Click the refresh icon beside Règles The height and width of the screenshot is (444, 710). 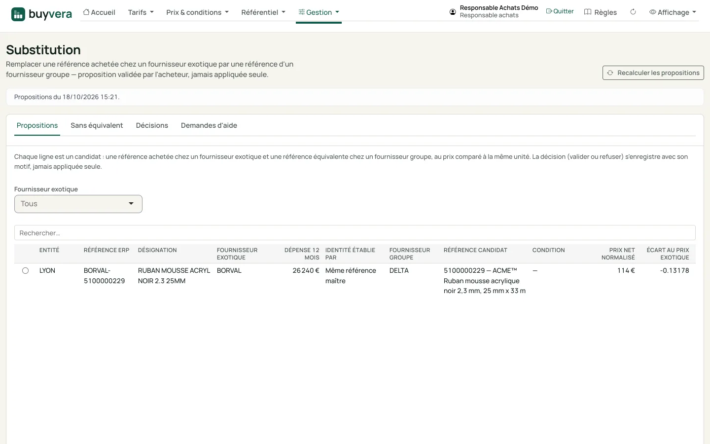(633, 12)
